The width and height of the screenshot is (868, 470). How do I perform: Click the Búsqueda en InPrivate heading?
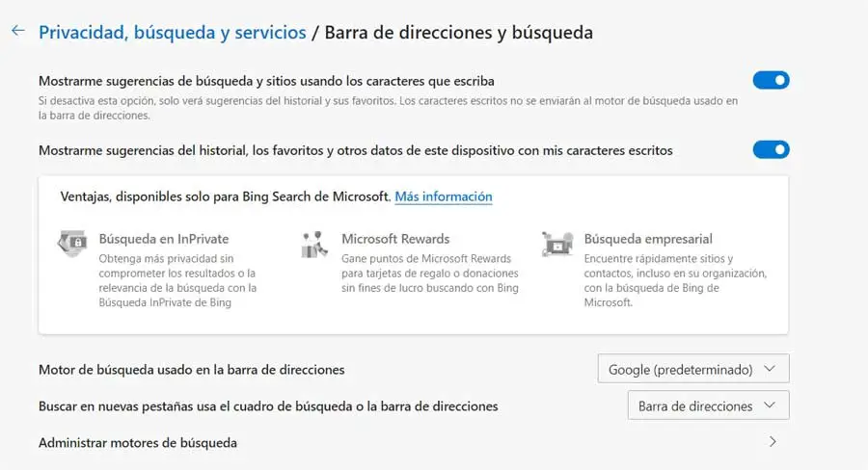coord(164,239)
